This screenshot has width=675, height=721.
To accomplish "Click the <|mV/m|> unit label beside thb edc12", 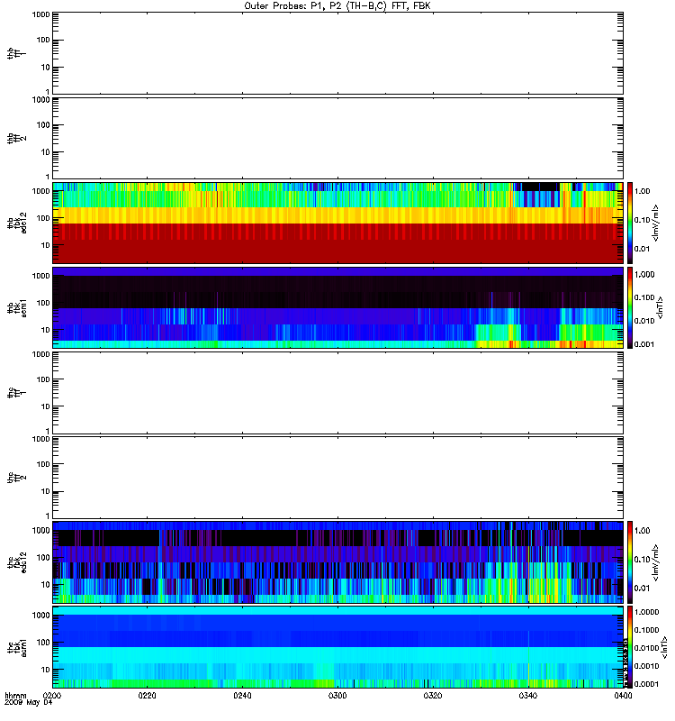I will point(656,223).
